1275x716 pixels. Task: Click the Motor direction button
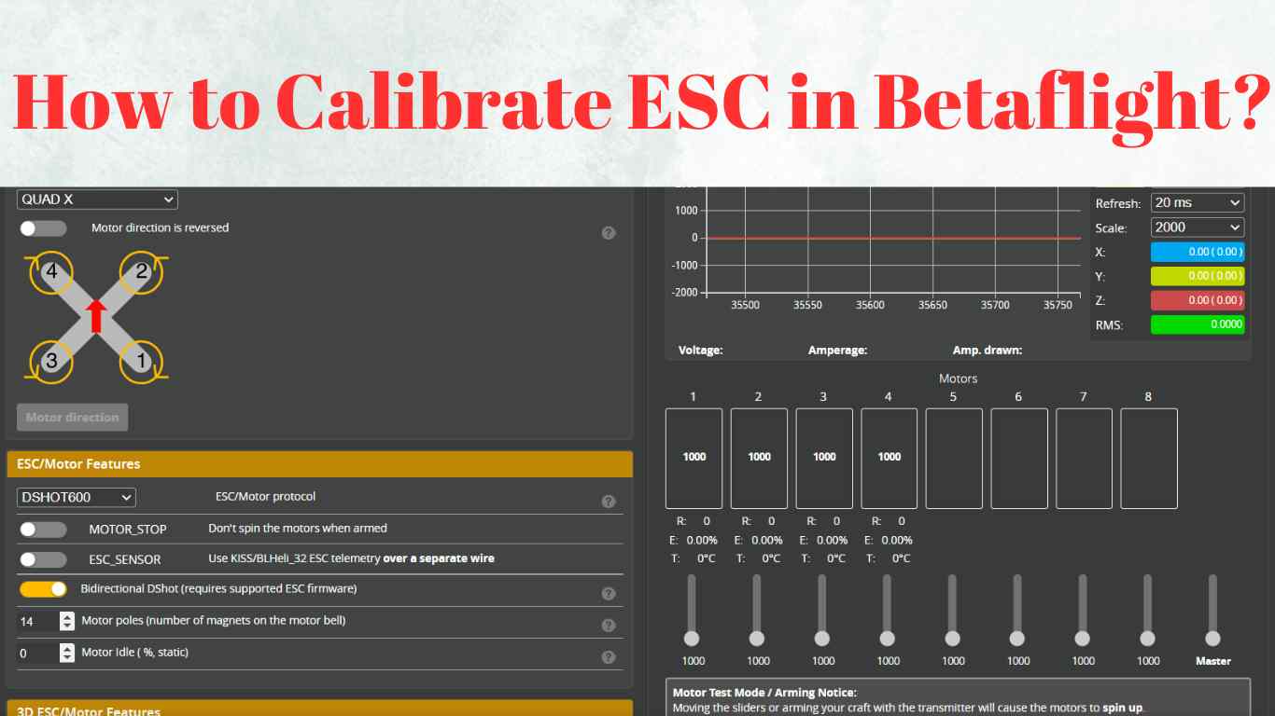(x=72, y=417)
